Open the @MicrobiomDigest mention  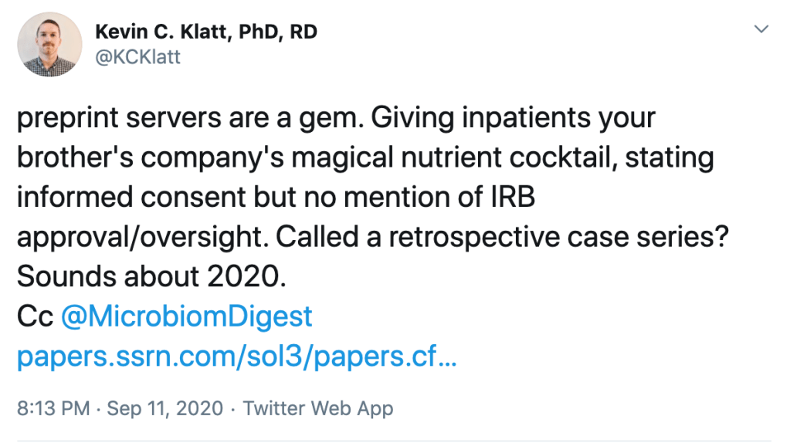(186, 316)
